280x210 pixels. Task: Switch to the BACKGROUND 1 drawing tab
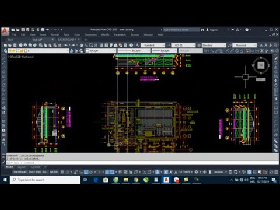pyautogui.click(x=67, y=40)
